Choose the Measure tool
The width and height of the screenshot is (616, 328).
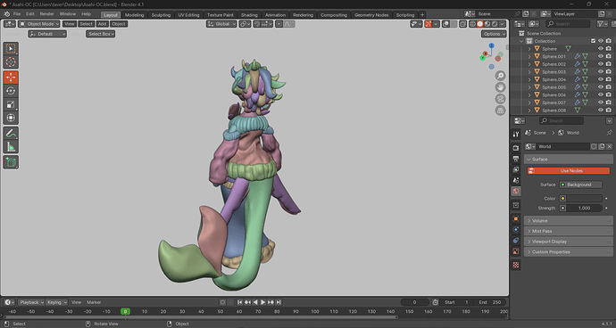(11, 147)
